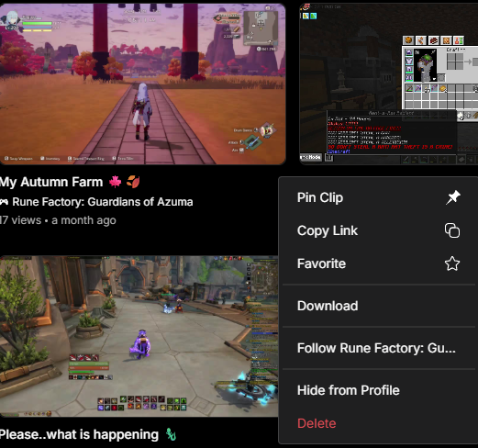Choose Download from the clip menu
The width and height of the screenshot is (478, 448).
[379, 306]
